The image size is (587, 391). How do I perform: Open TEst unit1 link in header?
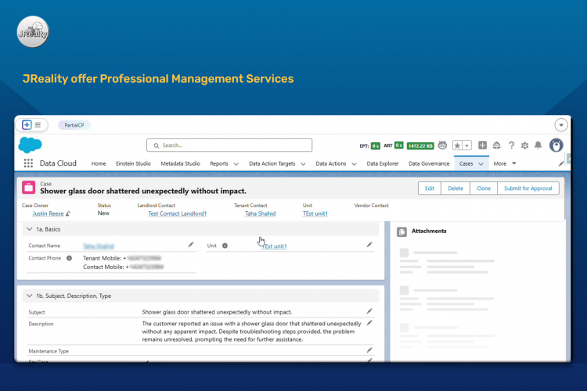[315, 213]
